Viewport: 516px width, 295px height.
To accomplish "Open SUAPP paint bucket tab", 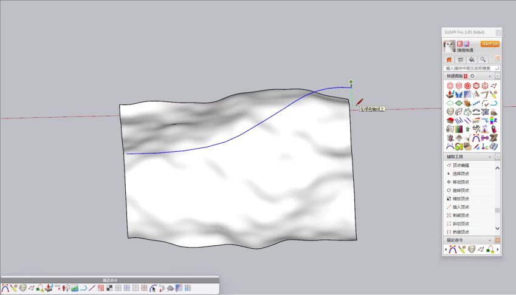I will [472, 59].
